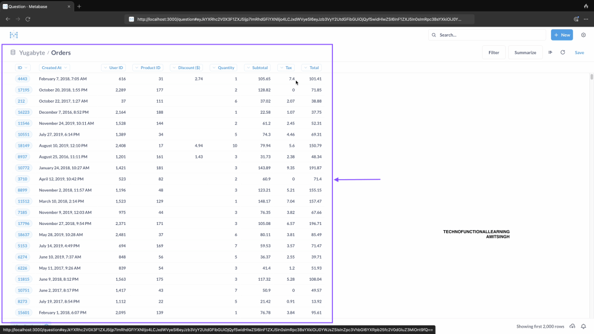
Task: Open the settings gear menu
Action: [x=584, y=35]
